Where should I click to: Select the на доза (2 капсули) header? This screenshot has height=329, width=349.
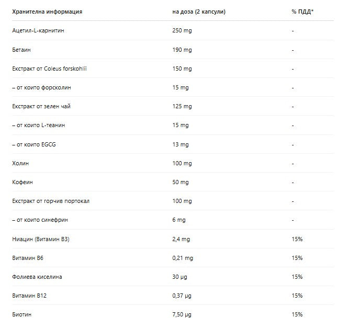(x=199, y=12)
